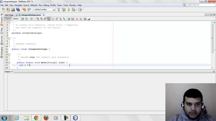The width and height of the screenshot is (216, 121).
Task: Jump to Next Bookmark icon
Action: (x=60, y=19)
